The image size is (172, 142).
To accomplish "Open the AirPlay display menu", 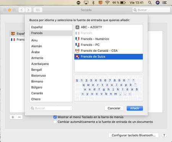I will click(86, 3).
